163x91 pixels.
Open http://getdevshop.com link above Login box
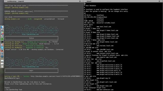tap(30, 67)
